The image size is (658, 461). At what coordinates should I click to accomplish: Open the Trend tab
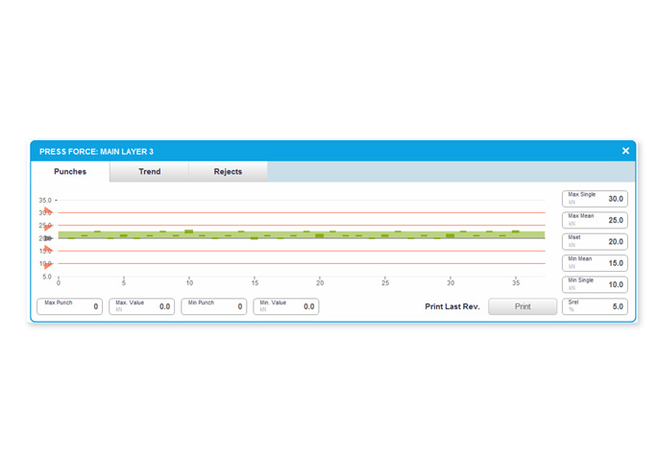(x=150, y=172)
